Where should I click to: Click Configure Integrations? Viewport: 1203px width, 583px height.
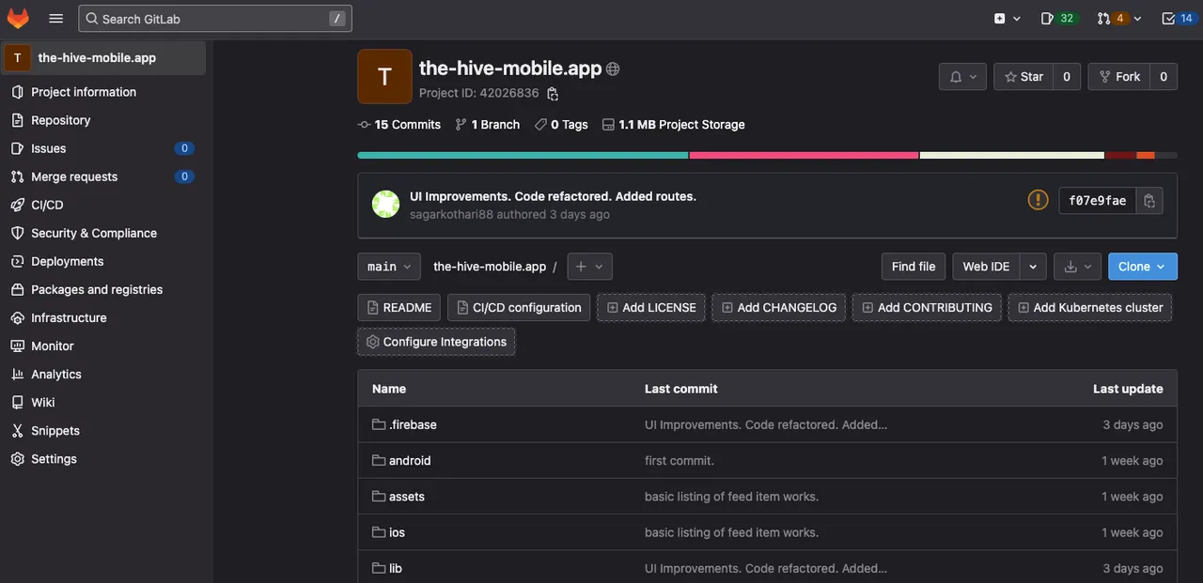coord(436,342)
